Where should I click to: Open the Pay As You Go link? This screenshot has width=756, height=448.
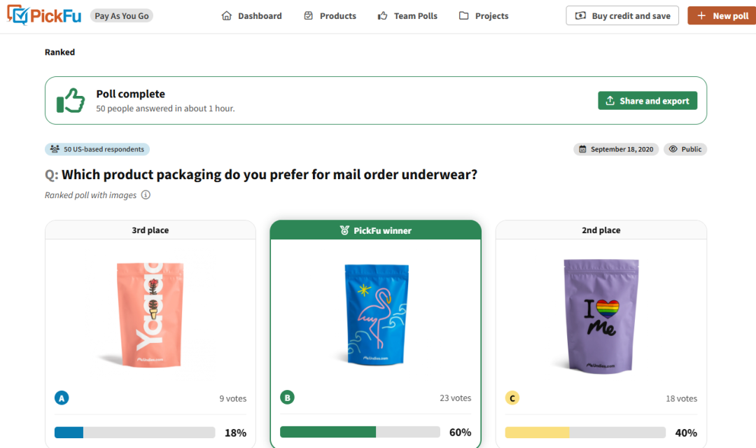point(121,15)
